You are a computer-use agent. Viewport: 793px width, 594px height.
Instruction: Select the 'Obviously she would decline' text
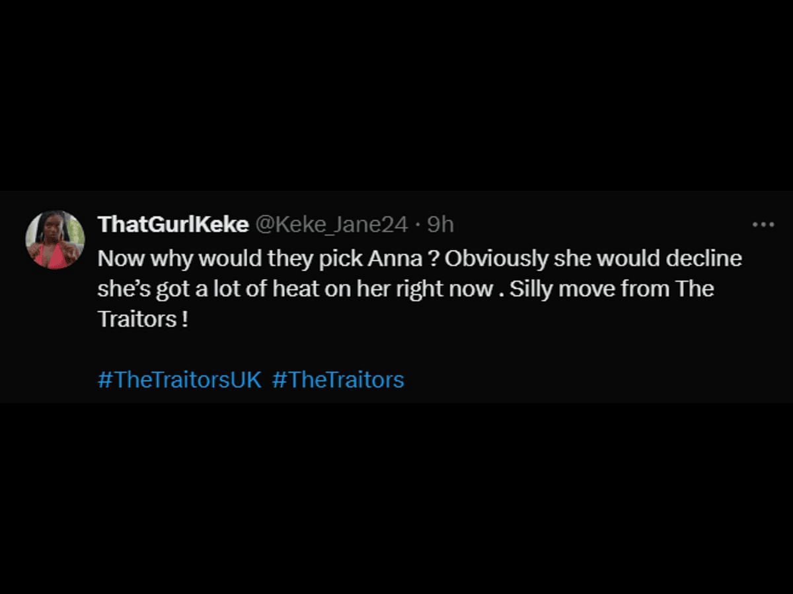593,259
